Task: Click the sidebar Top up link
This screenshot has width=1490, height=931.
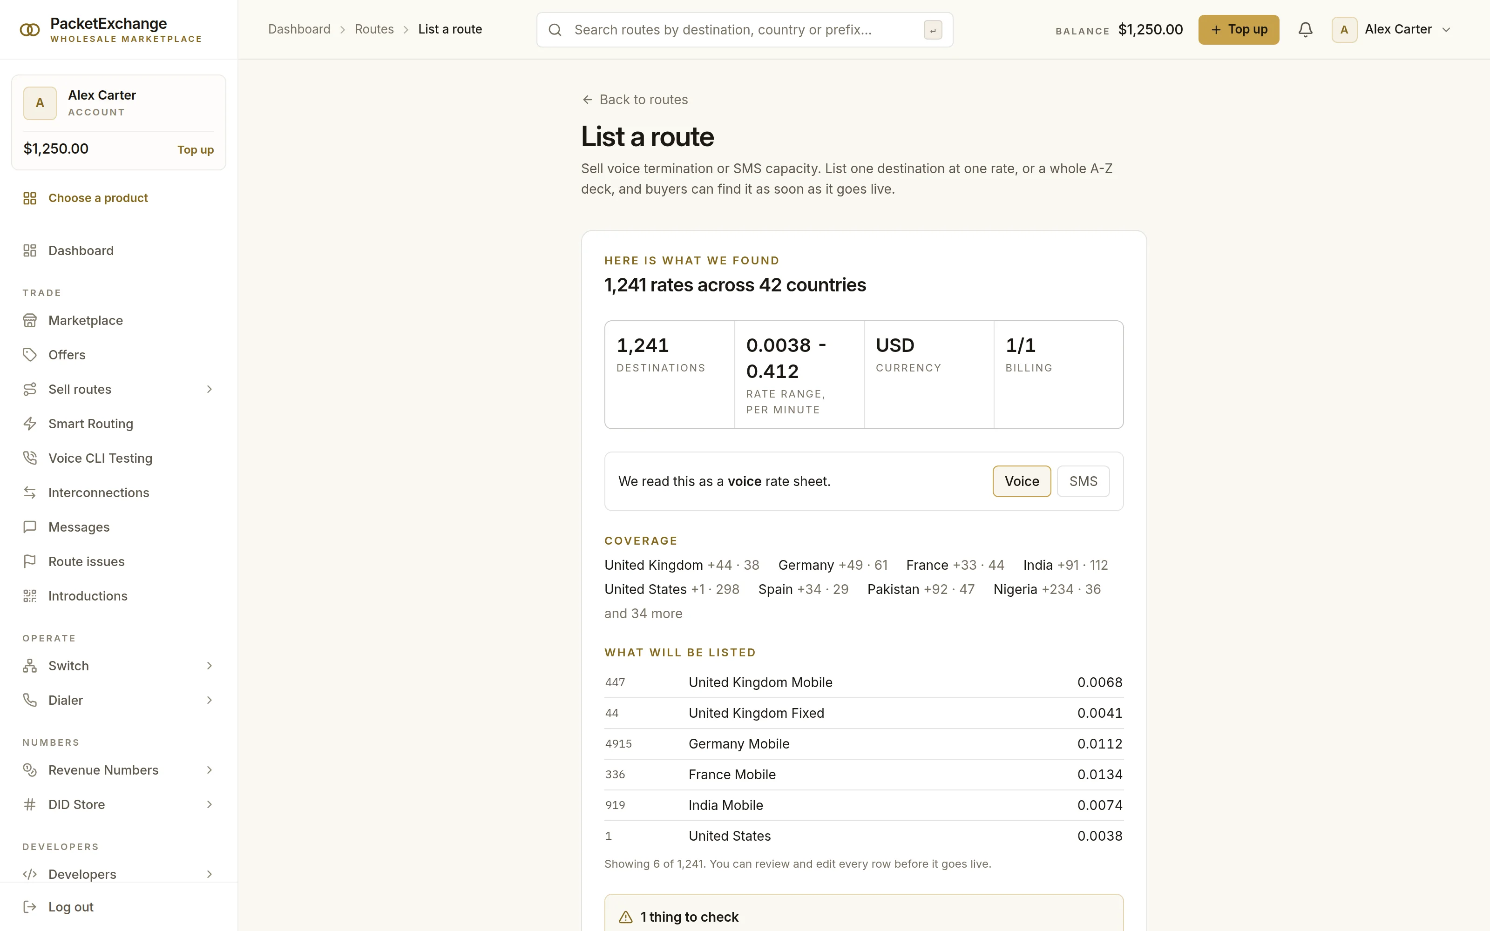Action: [195, 149]
